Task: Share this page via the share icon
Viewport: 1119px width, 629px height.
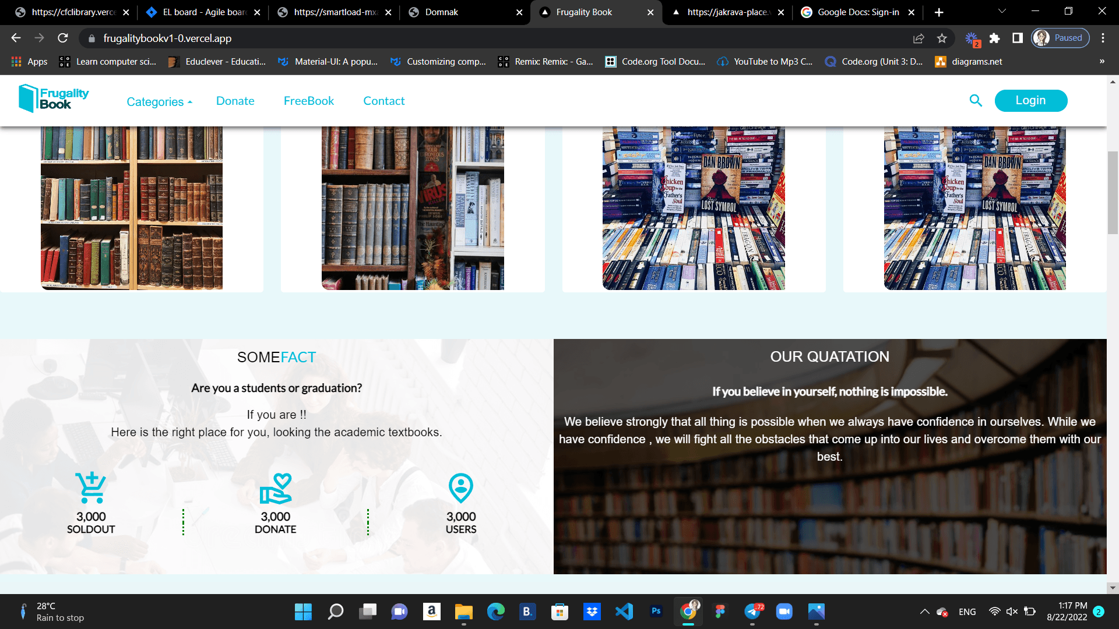Action: point(919,38)
